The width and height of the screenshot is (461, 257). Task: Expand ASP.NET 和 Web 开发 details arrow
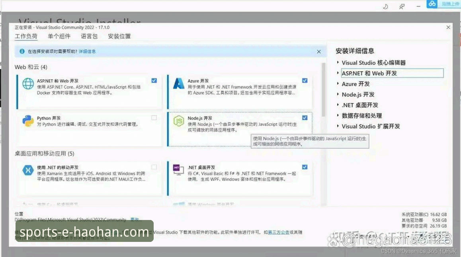pyautogui.click(x=338, y=73)
